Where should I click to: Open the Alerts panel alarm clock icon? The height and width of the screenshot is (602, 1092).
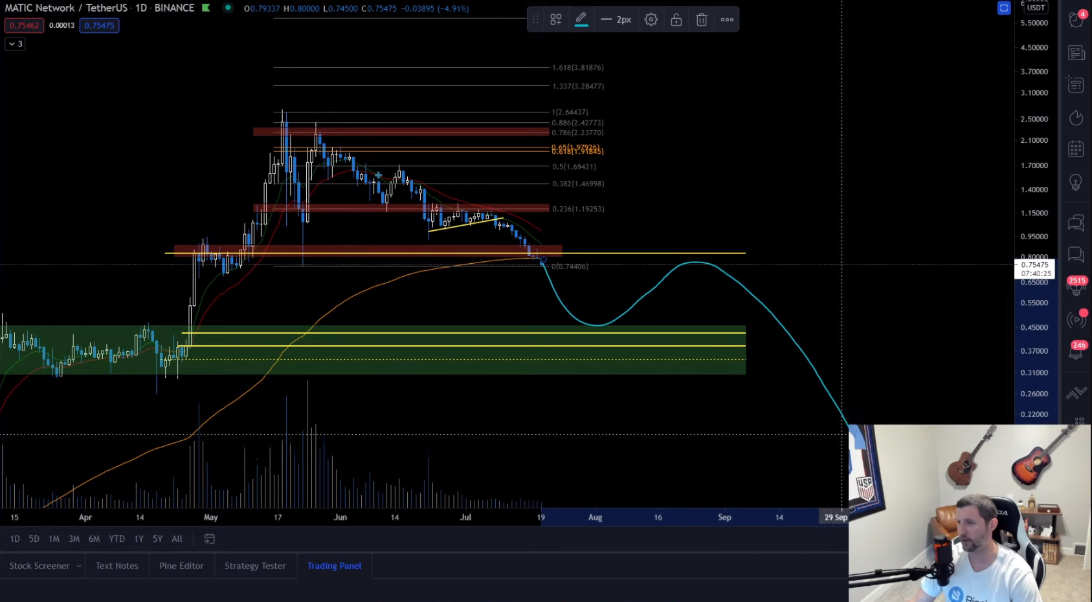click(1076, 19)
